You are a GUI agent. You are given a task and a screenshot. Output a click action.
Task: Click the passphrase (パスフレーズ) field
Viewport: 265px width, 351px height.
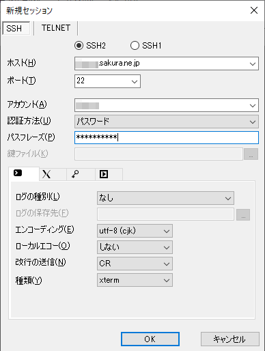pos(167,137)
